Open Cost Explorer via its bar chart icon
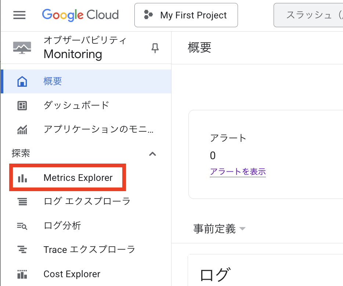Image resolution: width=343 pixels, height=286 pixels. (22, 274)
